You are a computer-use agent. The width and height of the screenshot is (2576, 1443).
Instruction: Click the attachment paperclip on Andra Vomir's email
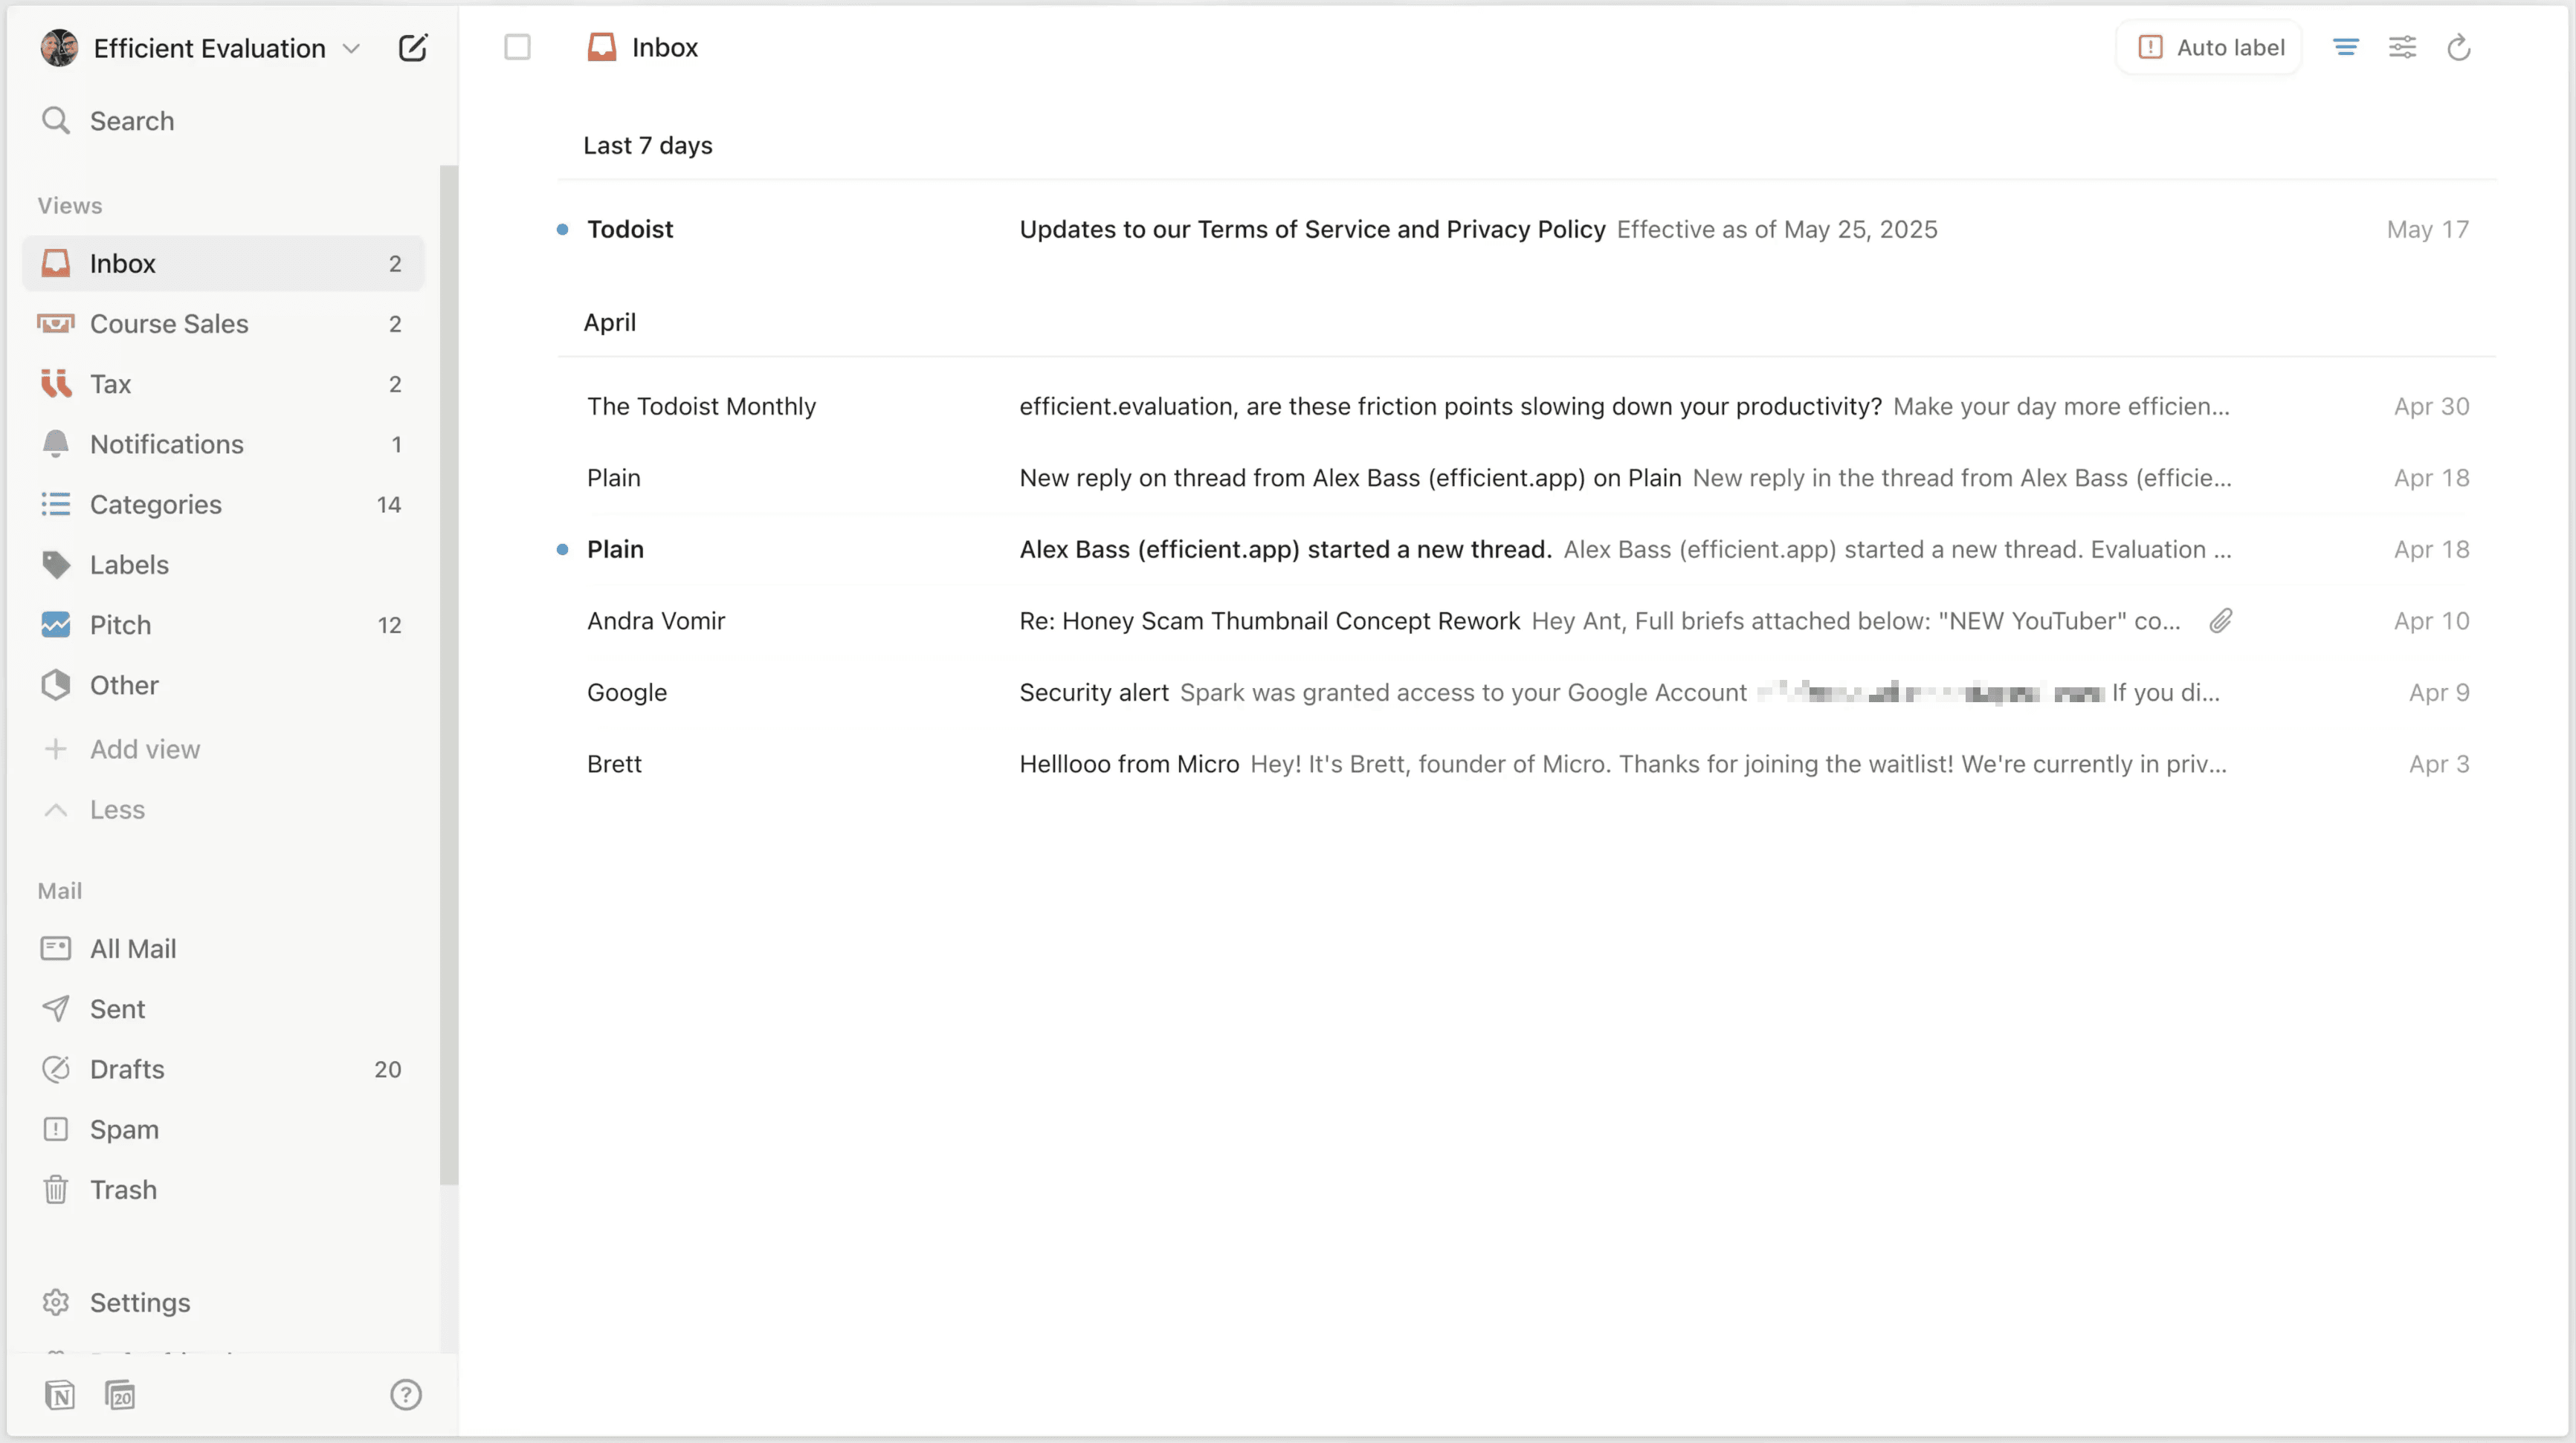2220,620
